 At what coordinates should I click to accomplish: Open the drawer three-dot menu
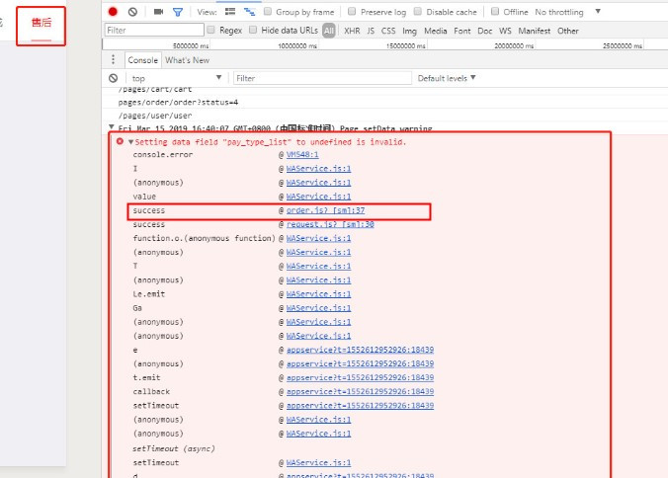(x=113, y=60)
